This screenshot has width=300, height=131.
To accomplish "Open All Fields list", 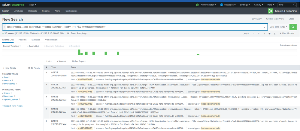I will pyautogui.click(x=34, y=68).
